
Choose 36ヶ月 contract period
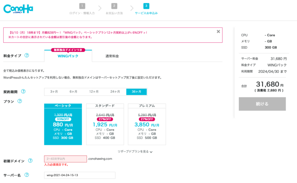click(136, 92)
